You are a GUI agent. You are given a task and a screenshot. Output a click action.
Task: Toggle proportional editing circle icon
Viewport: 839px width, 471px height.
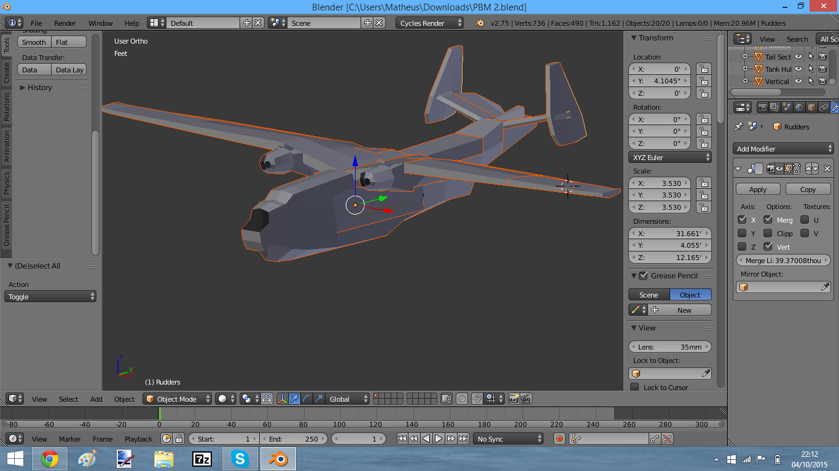[x=462, y=399]
